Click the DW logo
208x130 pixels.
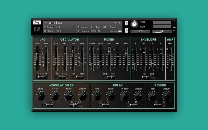(x=37, y=30)
